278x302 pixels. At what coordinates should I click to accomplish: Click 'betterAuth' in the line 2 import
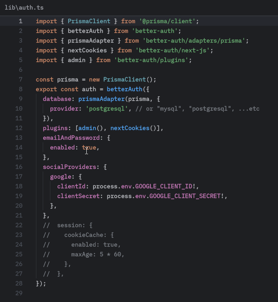pos(85,31)
